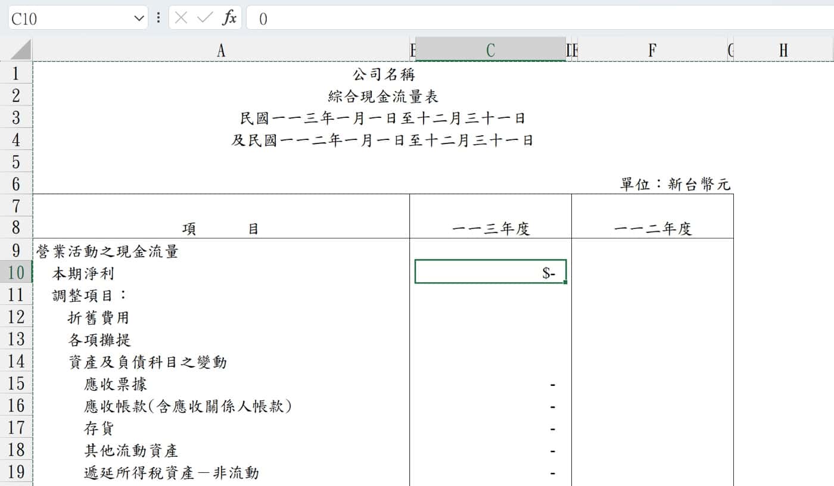Open the Name Box dropdown arrow
834x486 pixels.
[x=139, y=18]
